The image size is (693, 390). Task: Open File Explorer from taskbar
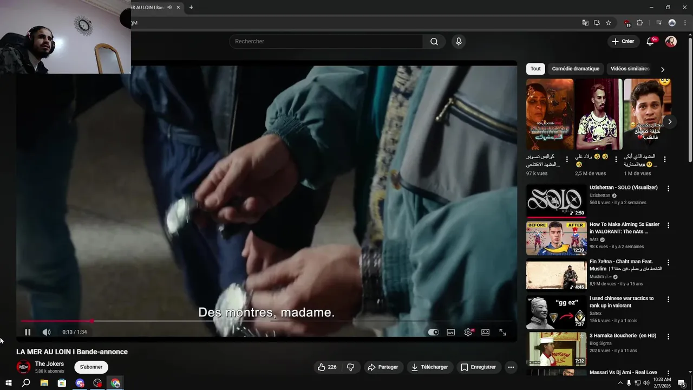(x=44, y=383)
